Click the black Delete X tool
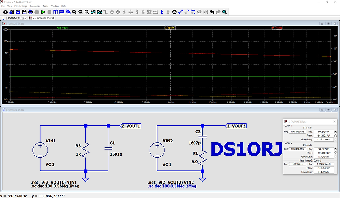340x198 pixels. [174, 12]
